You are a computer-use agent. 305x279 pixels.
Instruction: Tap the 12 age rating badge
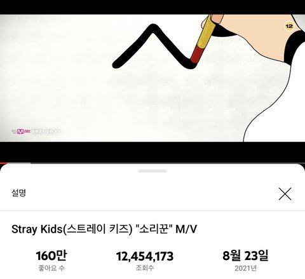pyautogui.click(x=289, y=26)
